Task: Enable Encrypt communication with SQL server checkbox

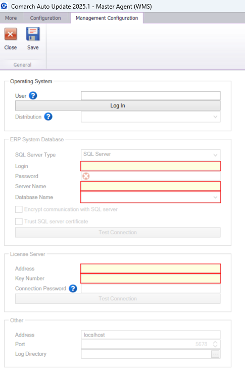Action: (19, 209)
